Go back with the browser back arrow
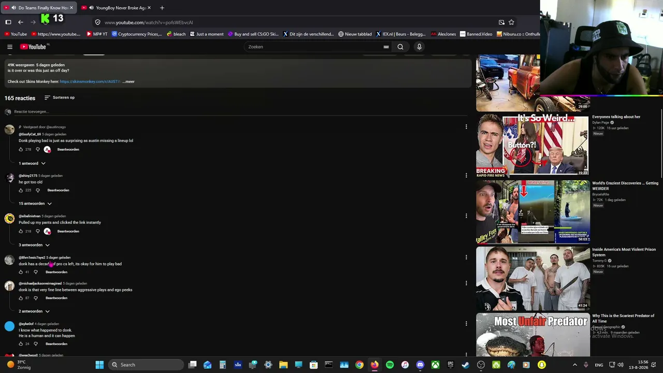The width and height of the screenshot is (663, 373). click(x=21, y=22)
